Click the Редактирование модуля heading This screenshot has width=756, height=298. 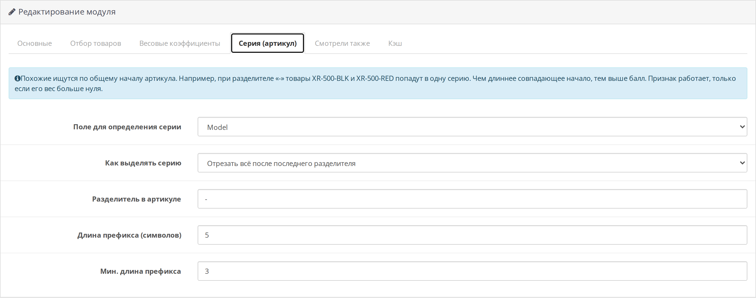point(67,12)
